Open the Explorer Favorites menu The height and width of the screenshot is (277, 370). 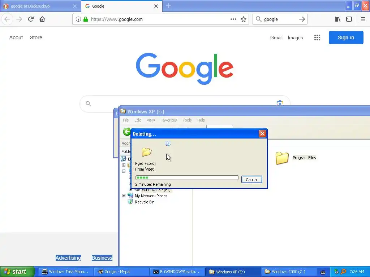(168, 120)
